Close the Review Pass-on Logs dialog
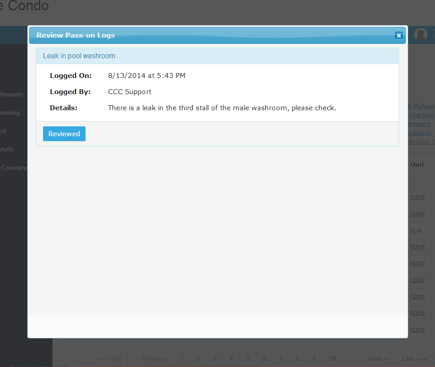The height and width of the screenshot is (367, 435). [398, 35]
